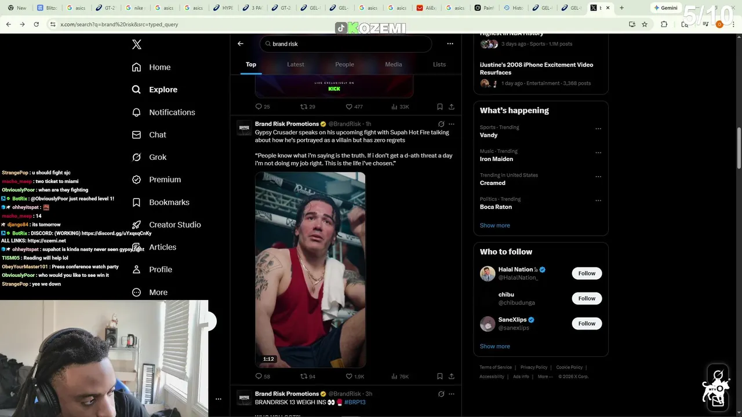Bookmark the Gypsy Crusader post
This screenshot has width=742, height=417.
point(440,376)
